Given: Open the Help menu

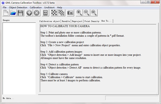Looking at the screenshot, I should click(60, 8).
